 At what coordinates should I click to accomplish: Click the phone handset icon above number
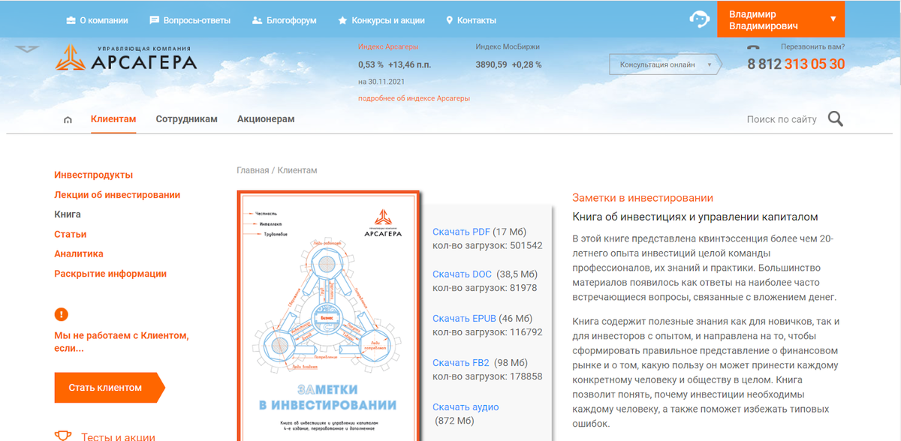(x=753, y=47)
